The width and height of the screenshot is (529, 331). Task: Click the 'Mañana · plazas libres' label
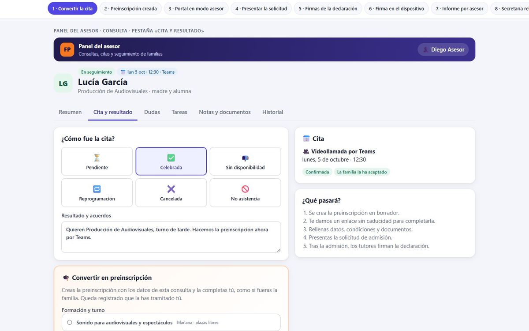197,323
